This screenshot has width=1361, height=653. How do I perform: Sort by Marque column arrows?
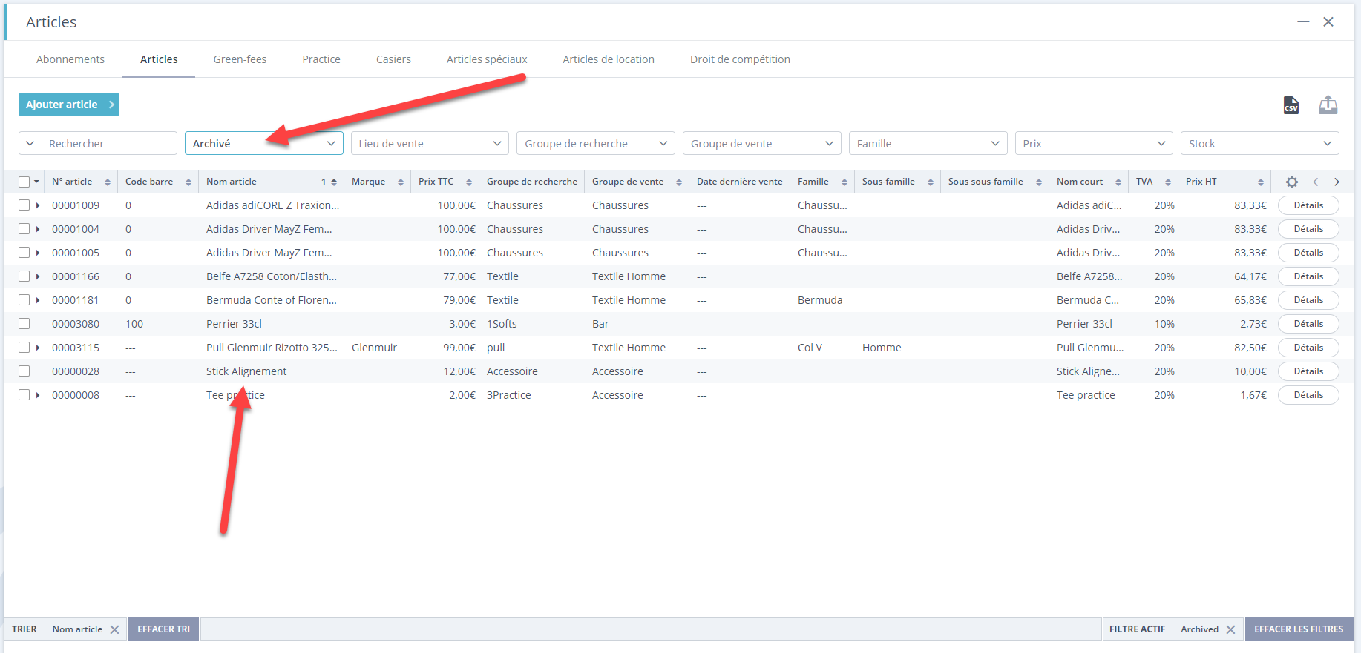point(401,182)
